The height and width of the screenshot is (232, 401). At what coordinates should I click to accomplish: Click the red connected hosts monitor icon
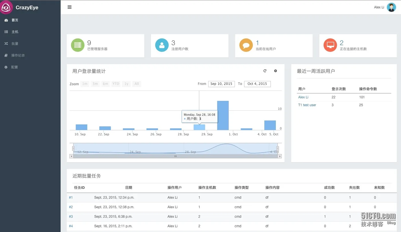(x=331, y=45)
